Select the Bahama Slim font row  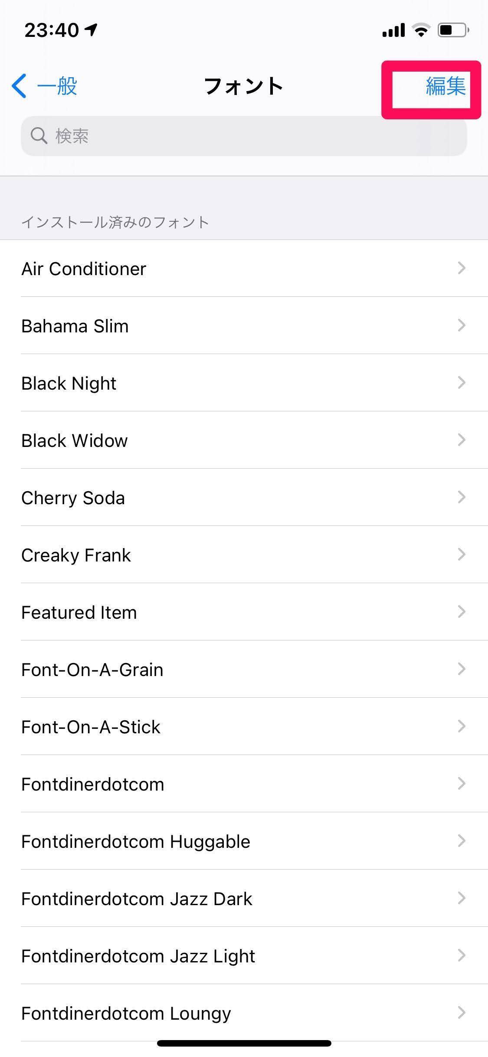[75, 326]
